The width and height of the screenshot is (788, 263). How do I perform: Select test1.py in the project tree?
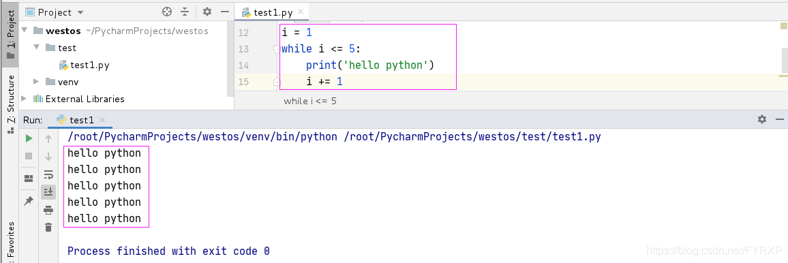pos(84,65)
